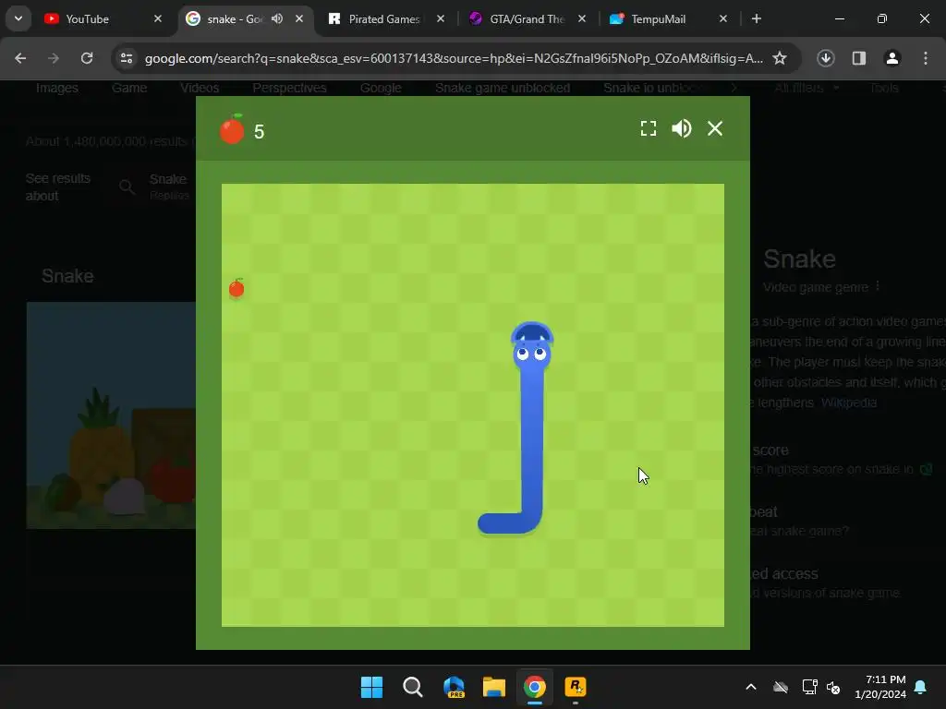Image resolution: width=946 pixels, height=709 pixels.
Task: Open the clock and calendar flyout
Action: (880, 687)
